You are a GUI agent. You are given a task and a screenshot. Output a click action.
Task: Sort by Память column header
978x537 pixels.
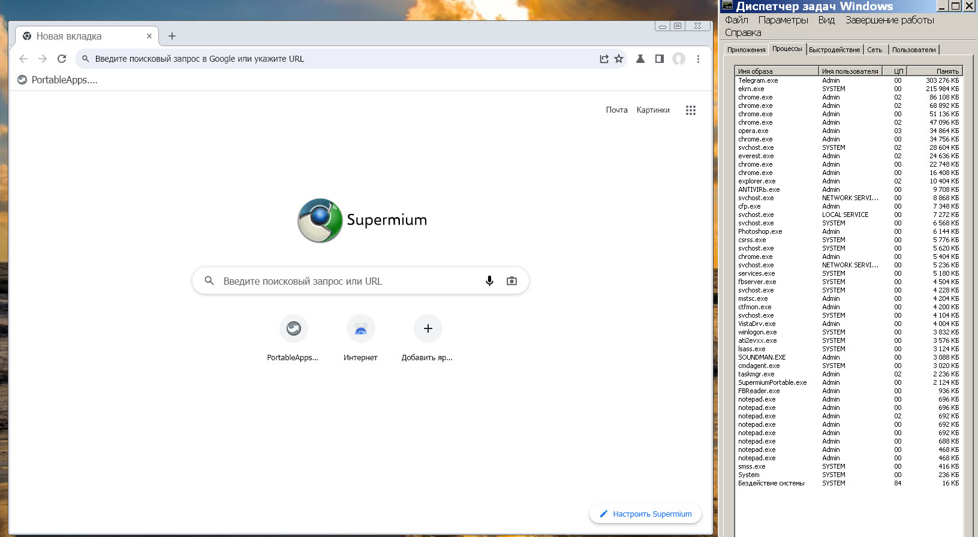pyautogui.click(x=934, y=71)
